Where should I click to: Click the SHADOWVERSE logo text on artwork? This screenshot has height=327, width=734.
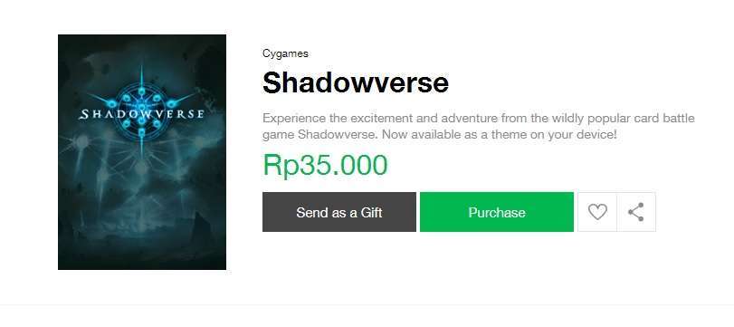coord(141,114)
